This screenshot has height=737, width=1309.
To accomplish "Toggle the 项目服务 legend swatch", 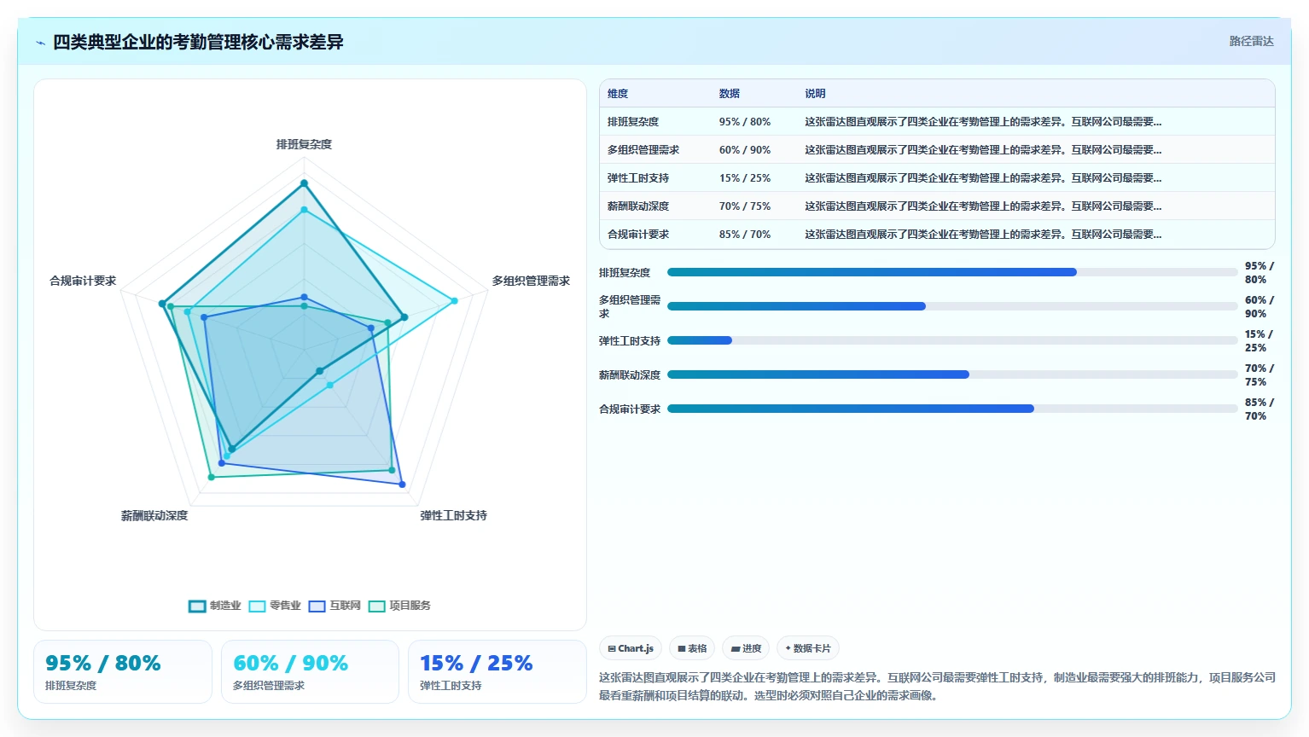I will 376,606.
